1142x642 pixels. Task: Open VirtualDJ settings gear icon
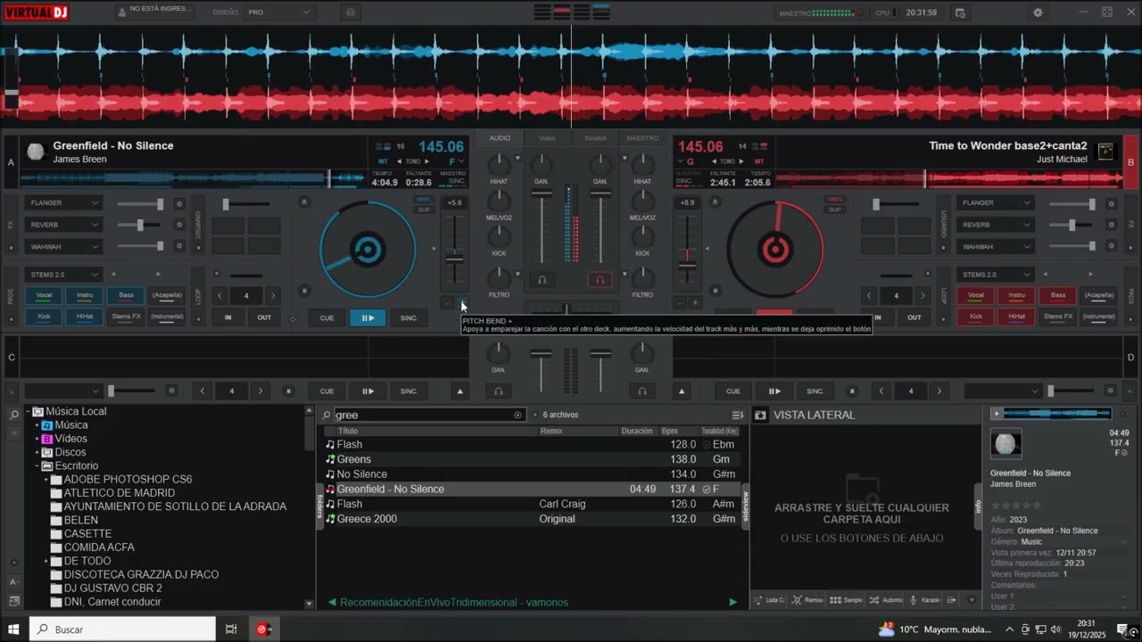(1038, 12)
